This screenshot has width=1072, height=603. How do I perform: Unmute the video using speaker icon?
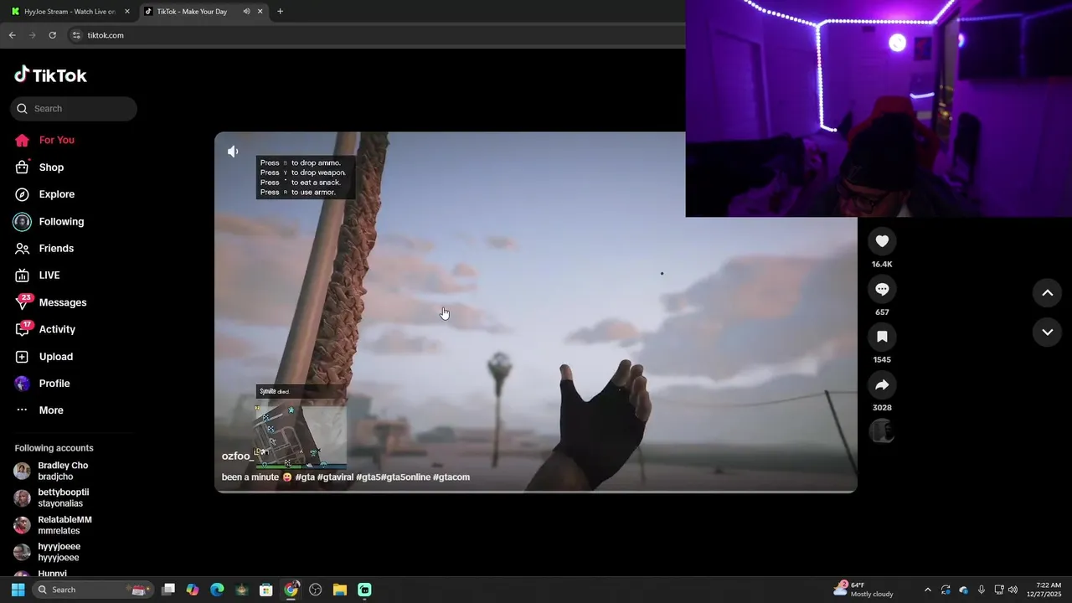click(233, 152)
